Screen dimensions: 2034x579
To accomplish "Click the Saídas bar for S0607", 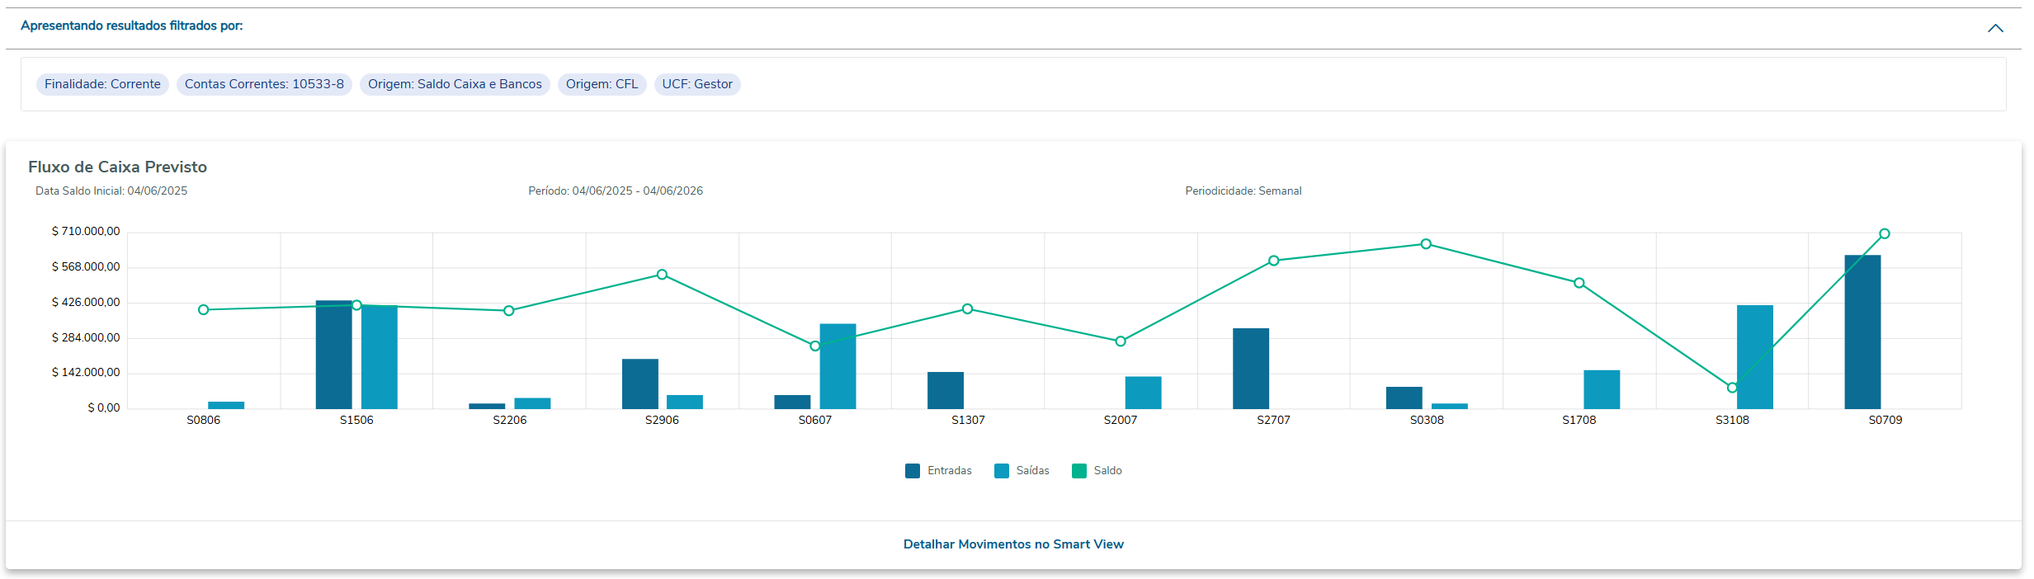I will [x=838, y=366].
